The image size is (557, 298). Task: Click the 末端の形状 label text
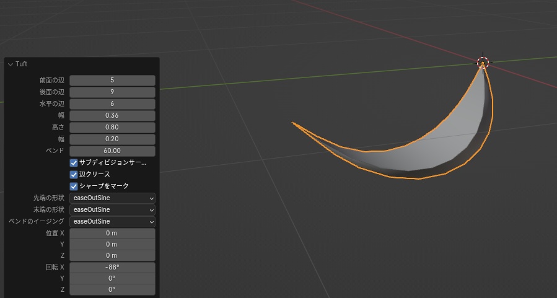coord(49,209)
